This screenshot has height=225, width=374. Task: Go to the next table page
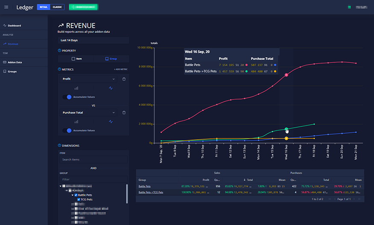click(354, 199)
